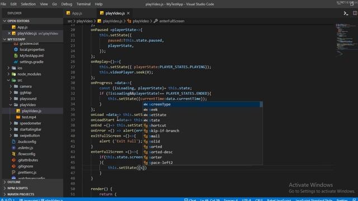Choose space-left2 snippet suggestion
The width and height of the screenshot is (358, 201).
(x=202, y=162)
